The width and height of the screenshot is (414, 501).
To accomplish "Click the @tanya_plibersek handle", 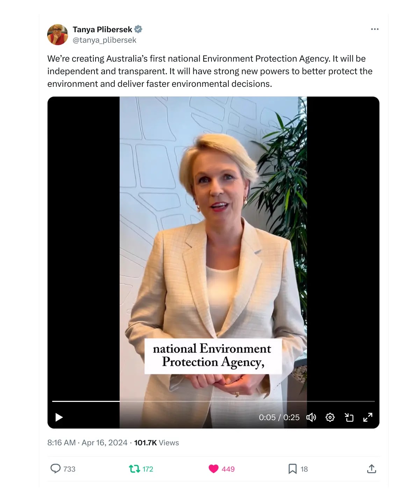I will click(104, 40).
